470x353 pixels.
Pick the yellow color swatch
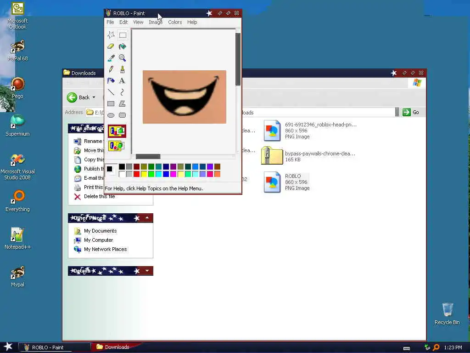pyautogui.click(x=144, y=174)
